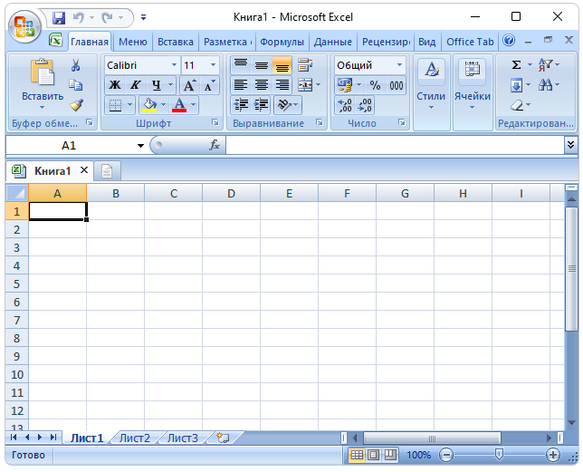The height and width of the screenshot is (472, 583).
Task: Switch to Page Layout view button
Action: (374, 455)
